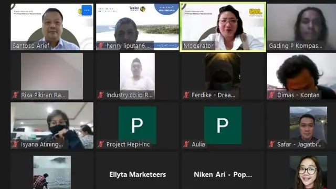336x189 pixels.
Task: Click the muted mic icon of Project Hepi-Inc
Action: tap(100, 144)
